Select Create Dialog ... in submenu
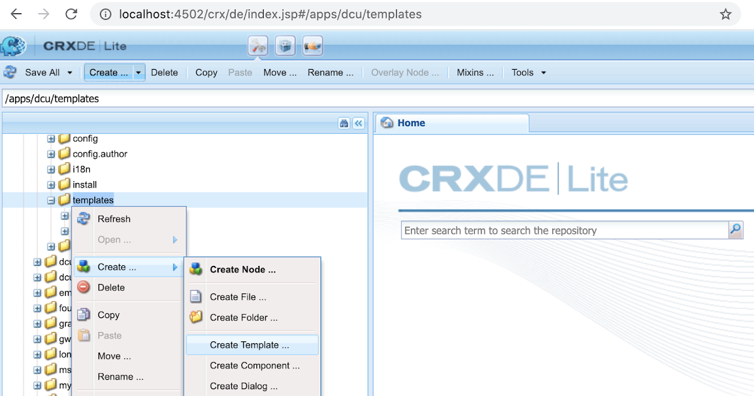Viewport: 754px width, 396px height. click(252, 386)
